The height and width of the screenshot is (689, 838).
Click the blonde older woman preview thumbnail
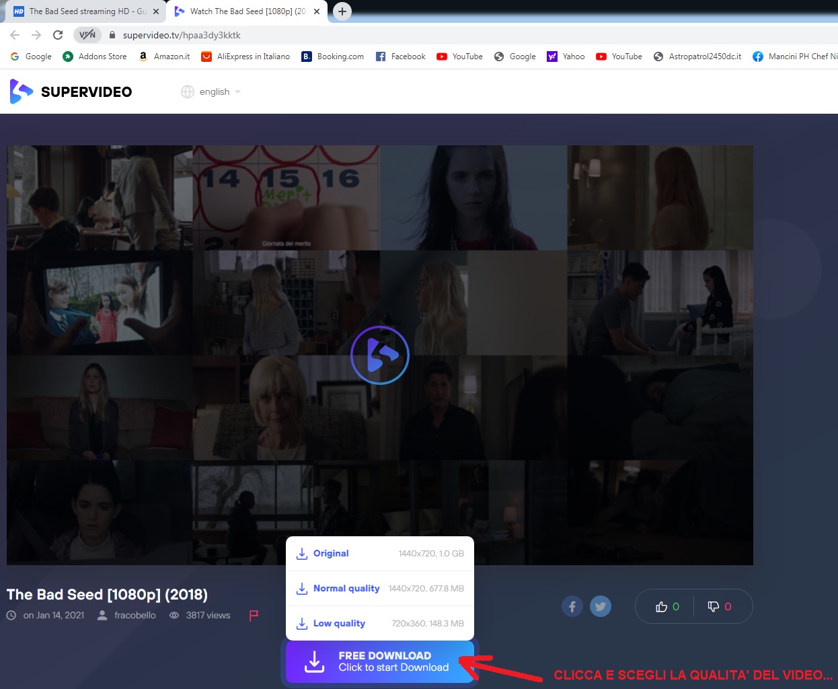coord(286,408)
